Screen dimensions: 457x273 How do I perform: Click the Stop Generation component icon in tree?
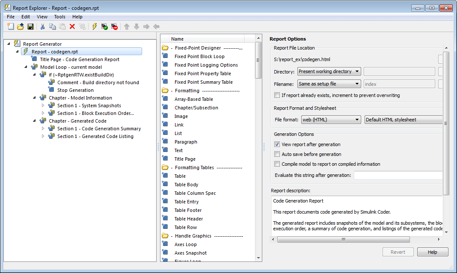coord(51,90)
